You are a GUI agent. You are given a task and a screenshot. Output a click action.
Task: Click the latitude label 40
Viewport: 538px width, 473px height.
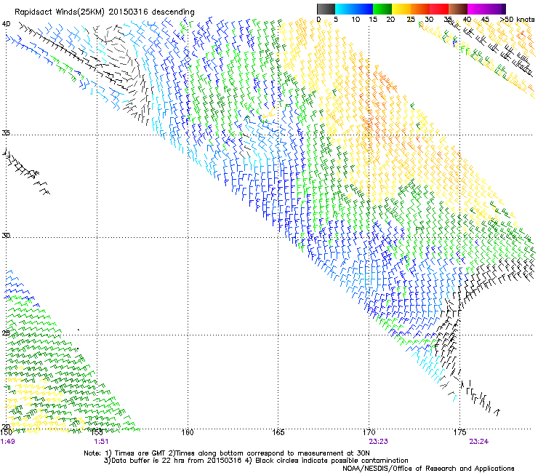tap(6, 24)
